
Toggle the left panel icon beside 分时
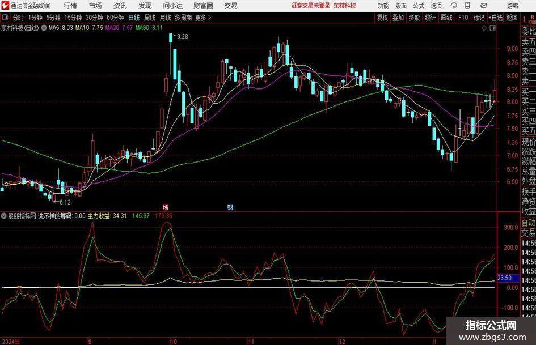(5, 18)
